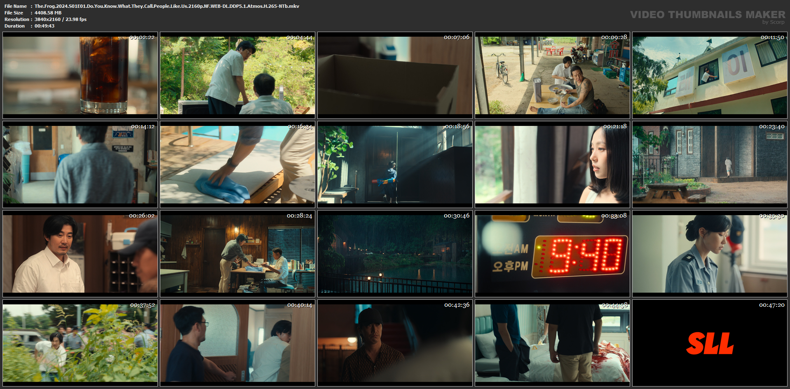Select the 00:04:44 thumbnail of two men outdoors

(237, 75)
